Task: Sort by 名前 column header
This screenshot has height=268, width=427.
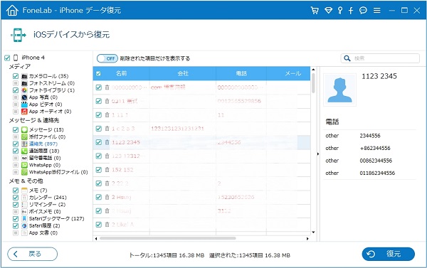Action: pyautogui.click(x=122, y=73)
